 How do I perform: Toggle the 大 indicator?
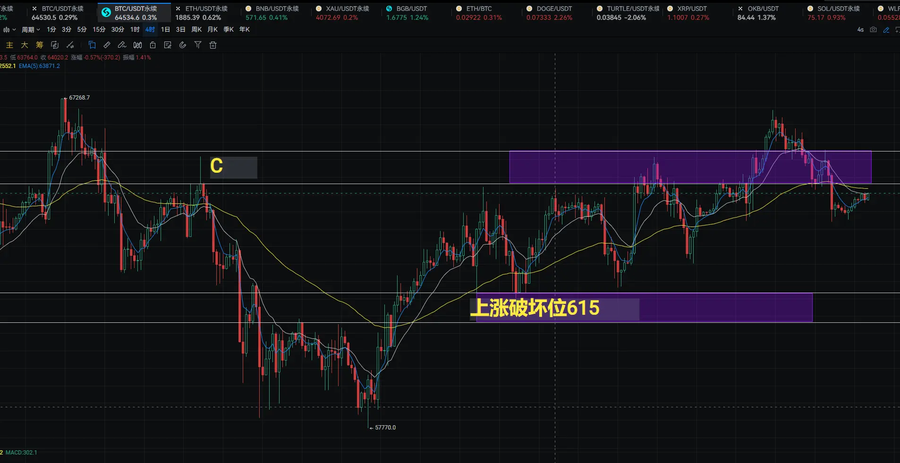[x=25, y=45]
